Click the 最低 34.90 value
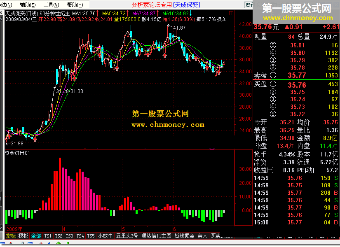Image resolution: width=340 pixels, height=247 pixels. 287,138
